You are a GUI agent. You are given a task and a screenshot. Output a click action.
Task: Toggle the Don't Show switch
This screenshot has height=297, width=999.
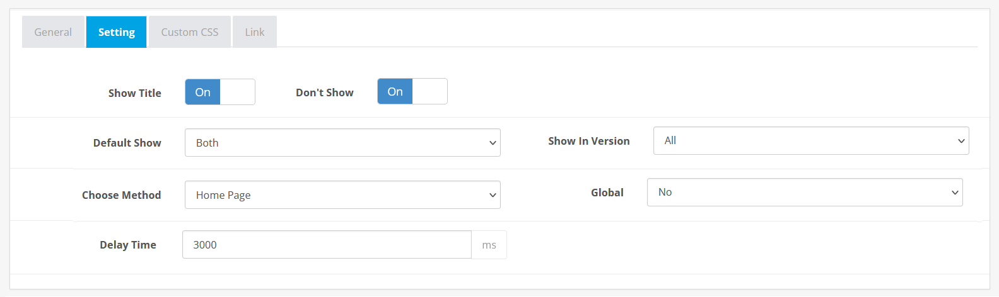(x=412, y=92)
